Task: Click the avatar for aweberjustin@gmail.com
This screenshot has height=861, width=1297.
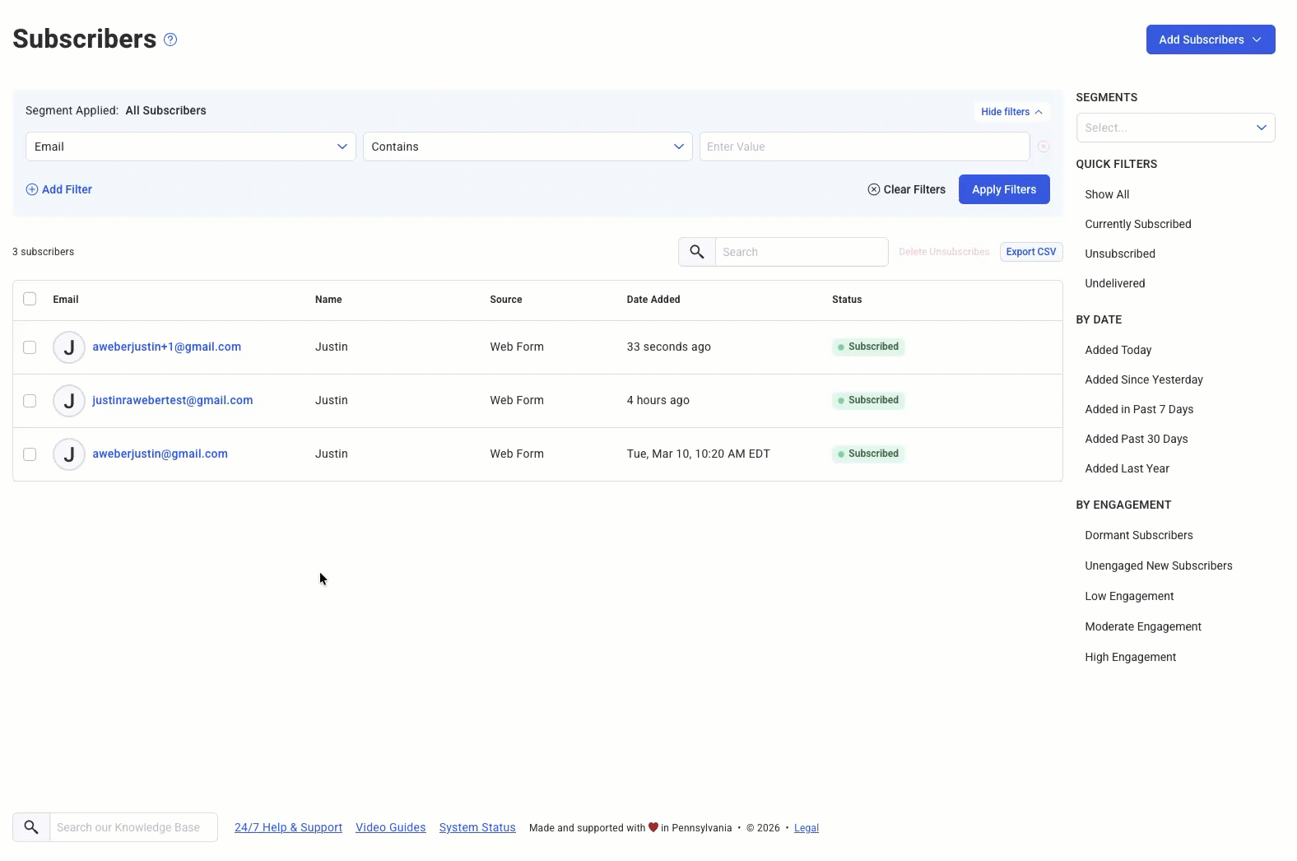Action: click(x=69, y=454)
